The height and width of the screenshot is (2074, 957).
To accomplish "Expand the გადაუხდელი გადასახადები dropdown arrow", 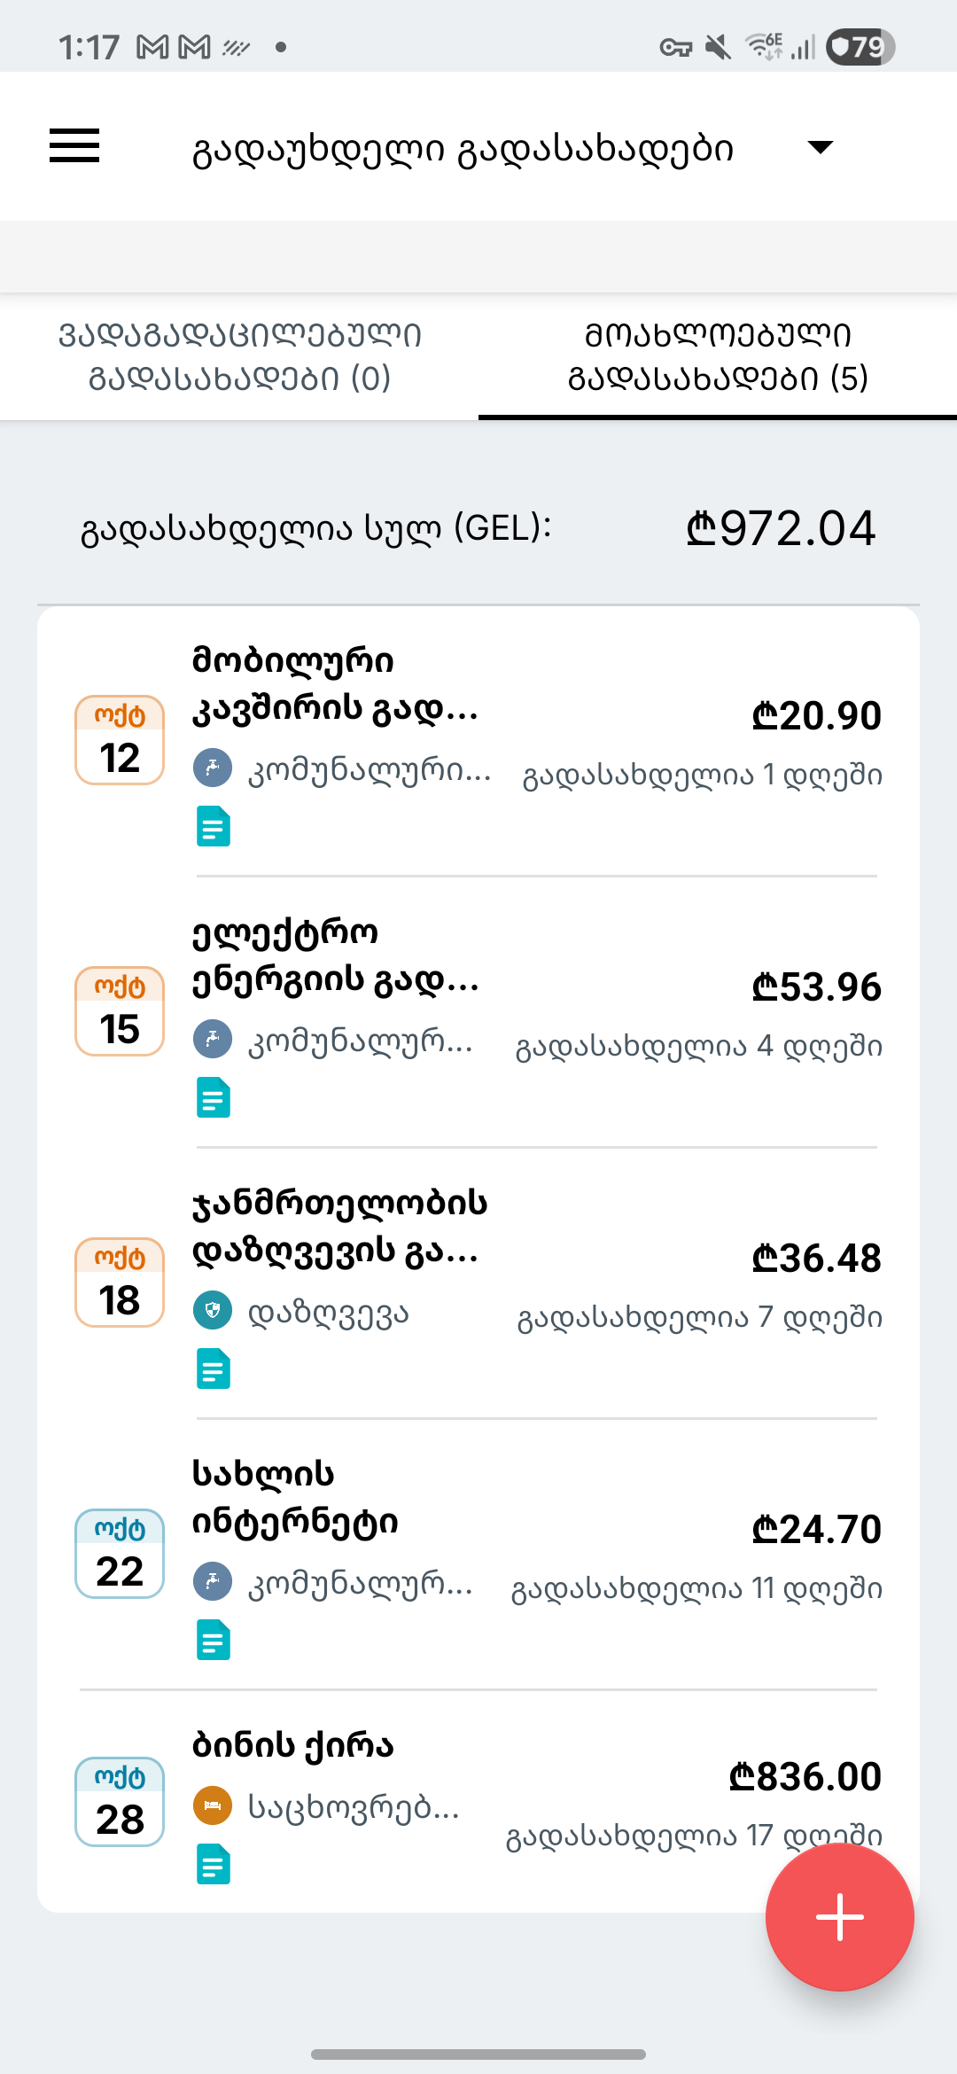I will (x=821, y=147).
